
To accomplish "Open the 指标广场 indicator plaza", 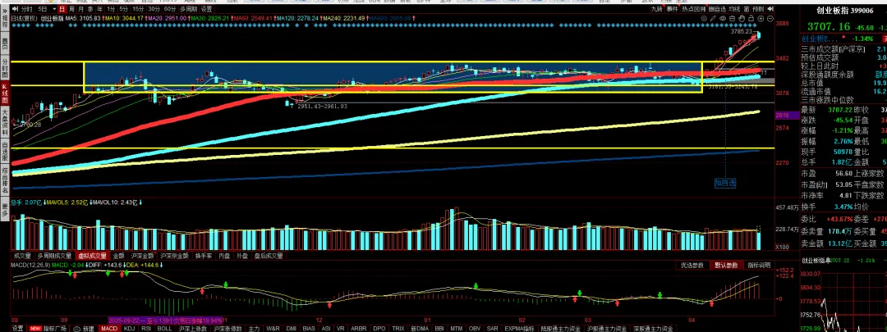I will (55, 328).
